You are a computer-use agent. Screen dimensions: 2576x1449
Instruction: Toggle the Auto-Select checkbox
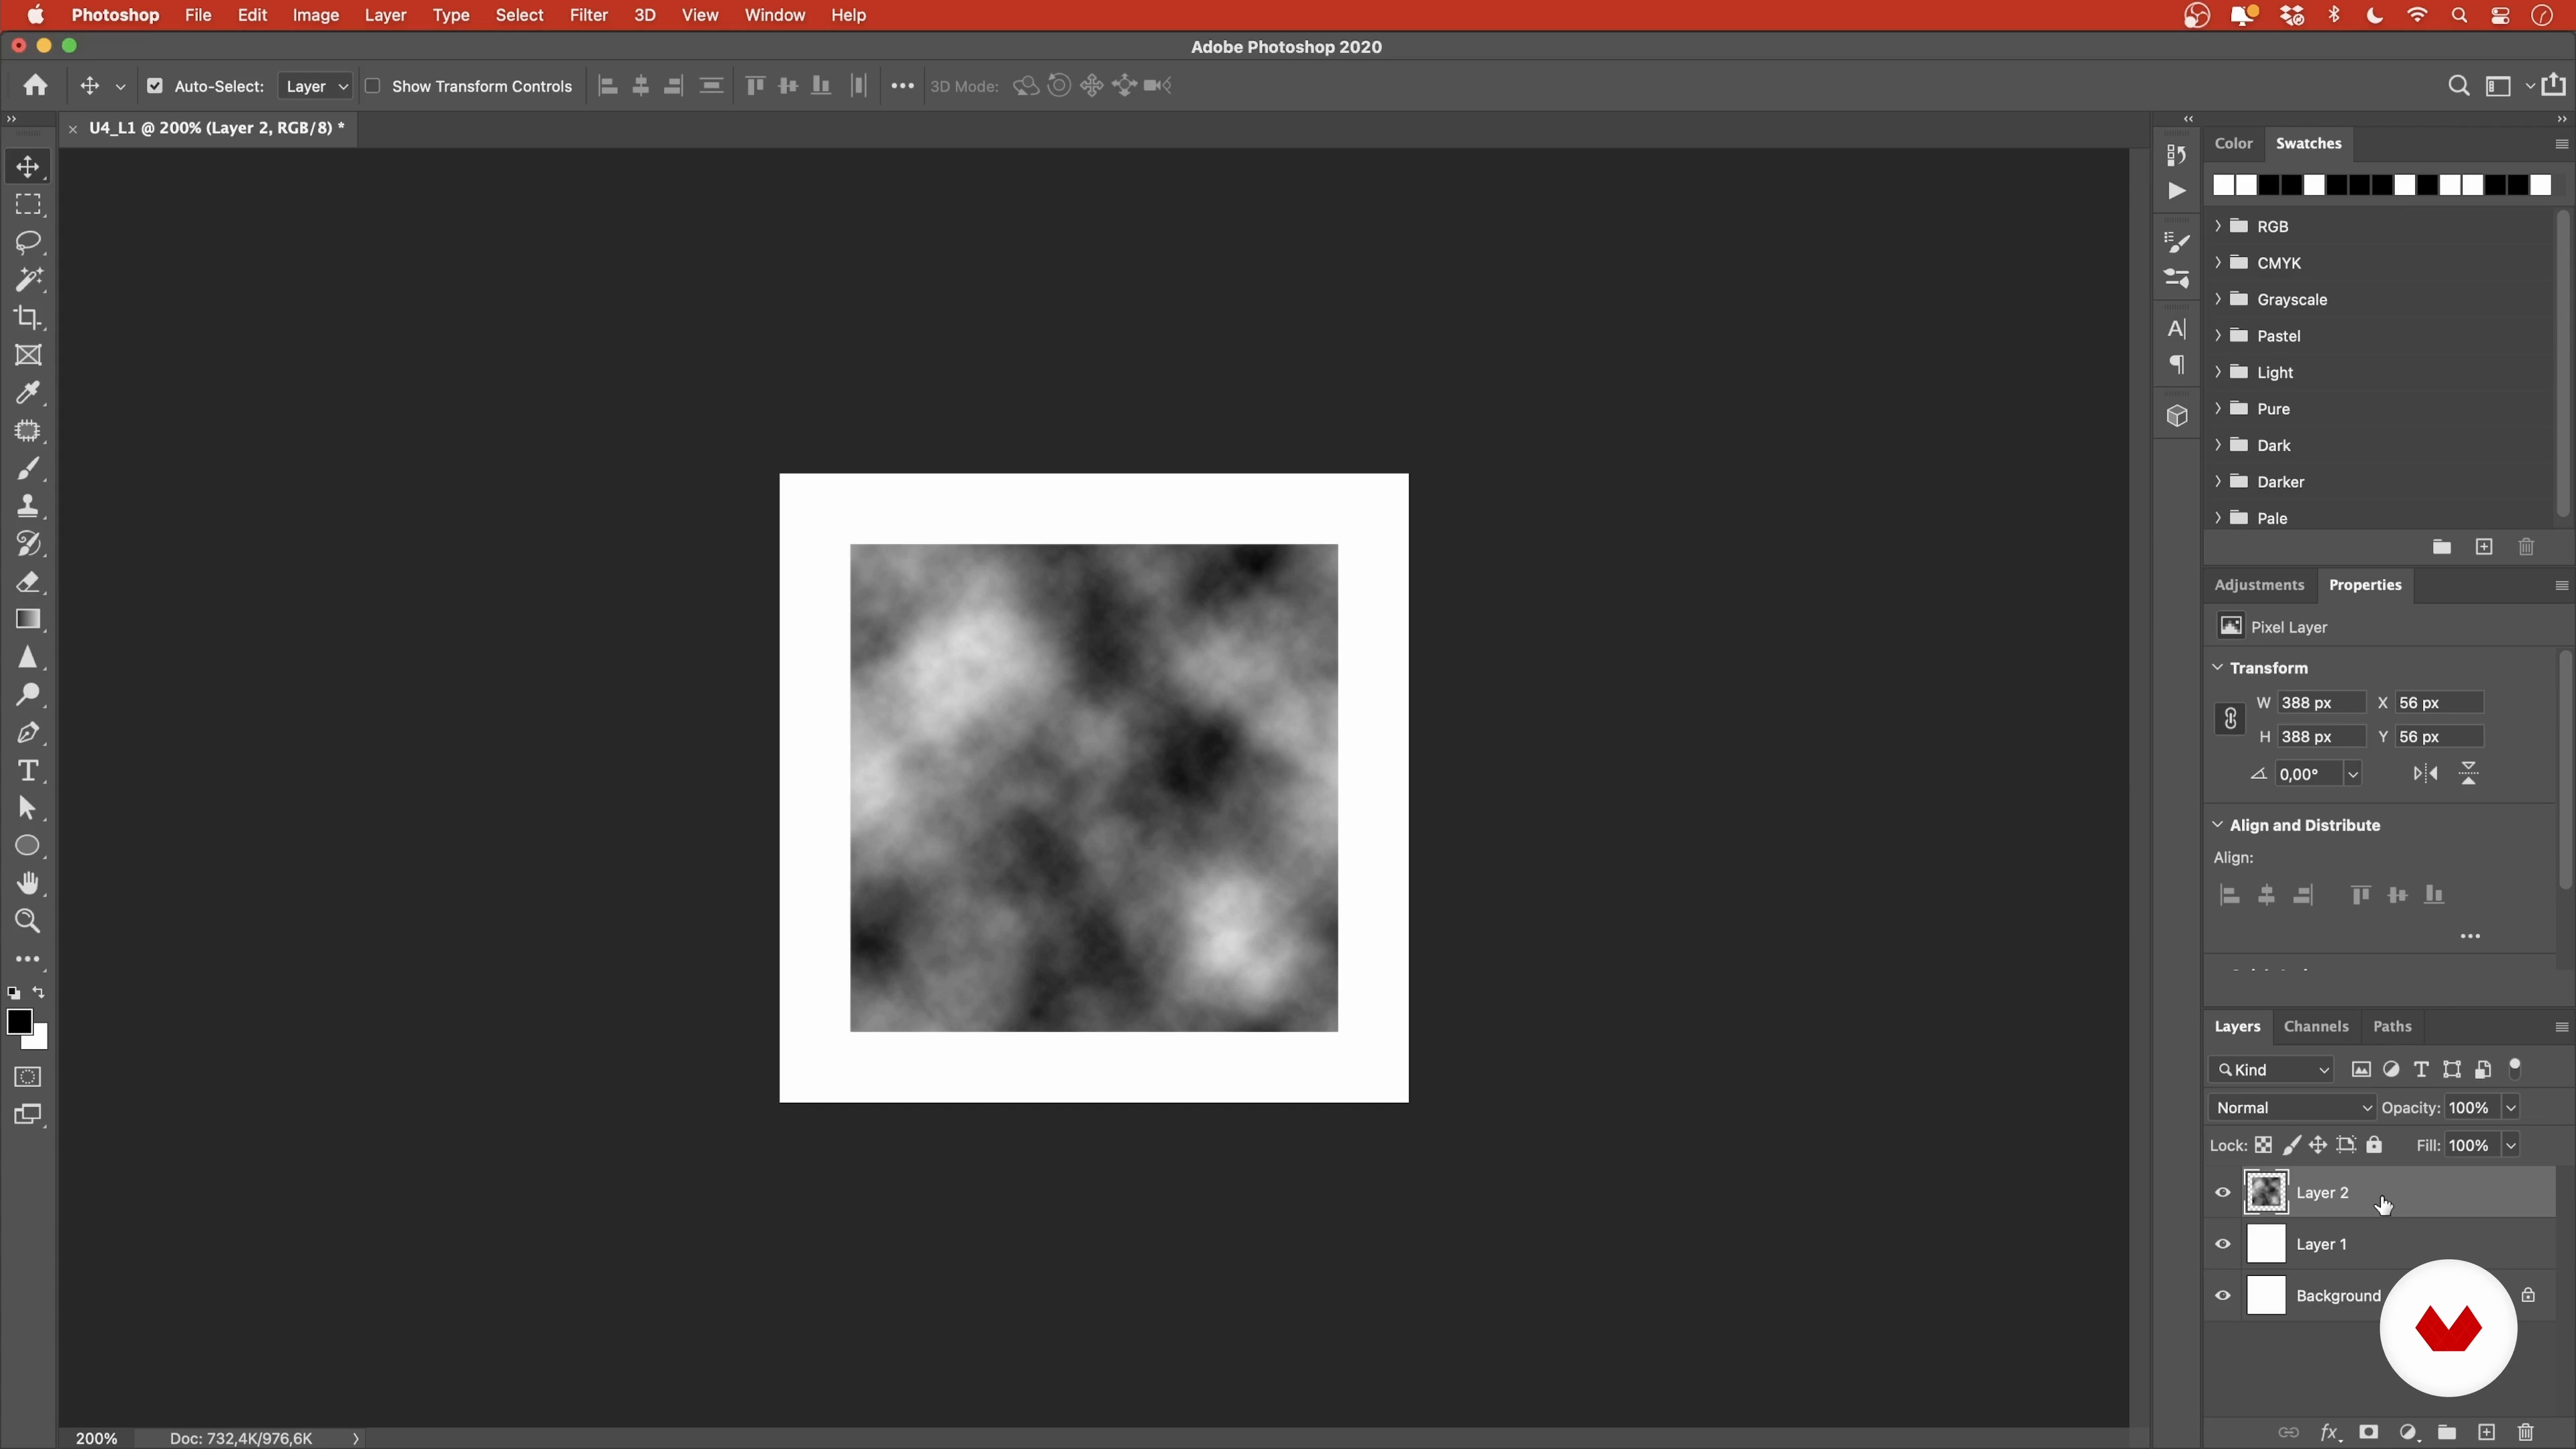coord(155,86)
